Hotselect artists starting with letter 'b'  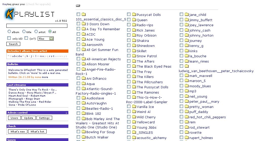[x=15, y=56]
